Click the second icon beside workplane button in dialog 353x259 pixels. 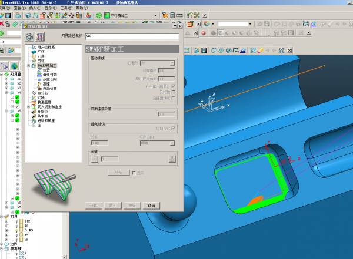point(40,36)
